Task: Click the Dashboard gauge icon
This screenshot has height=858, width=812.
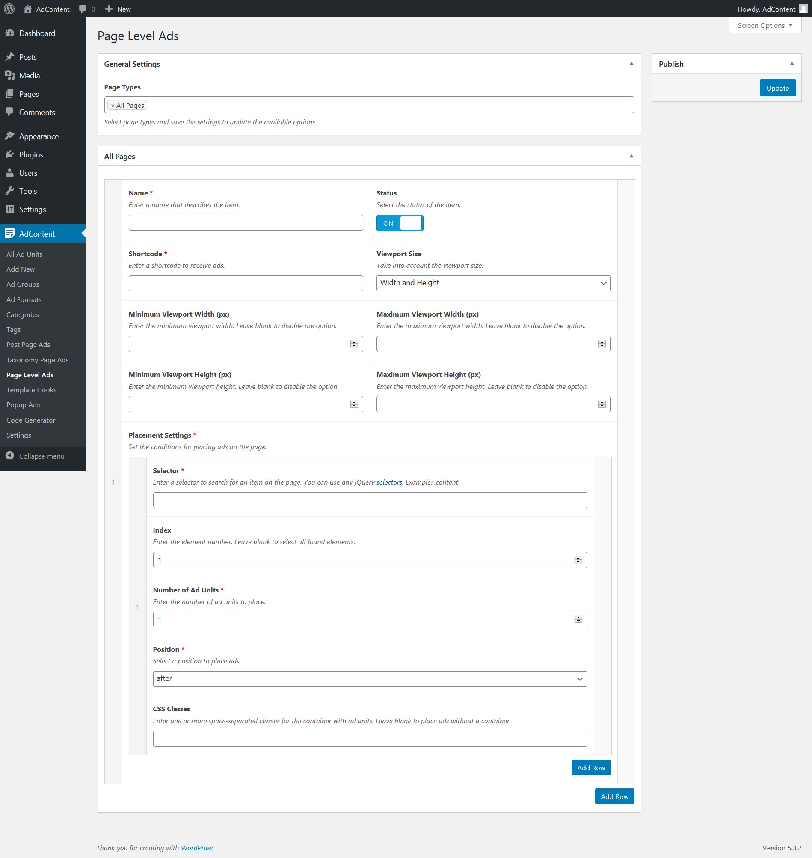Action: pyautogui.click(x=9, y=33)
